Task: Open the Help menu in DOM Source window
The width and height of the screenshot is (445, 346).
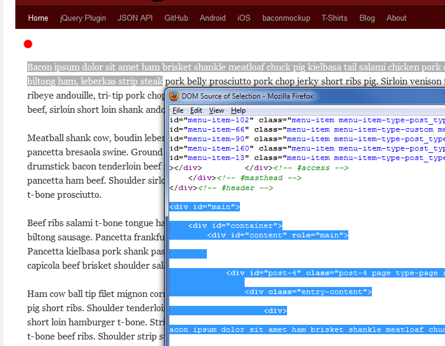Action: pyautogui.click(x=238, y=110)
